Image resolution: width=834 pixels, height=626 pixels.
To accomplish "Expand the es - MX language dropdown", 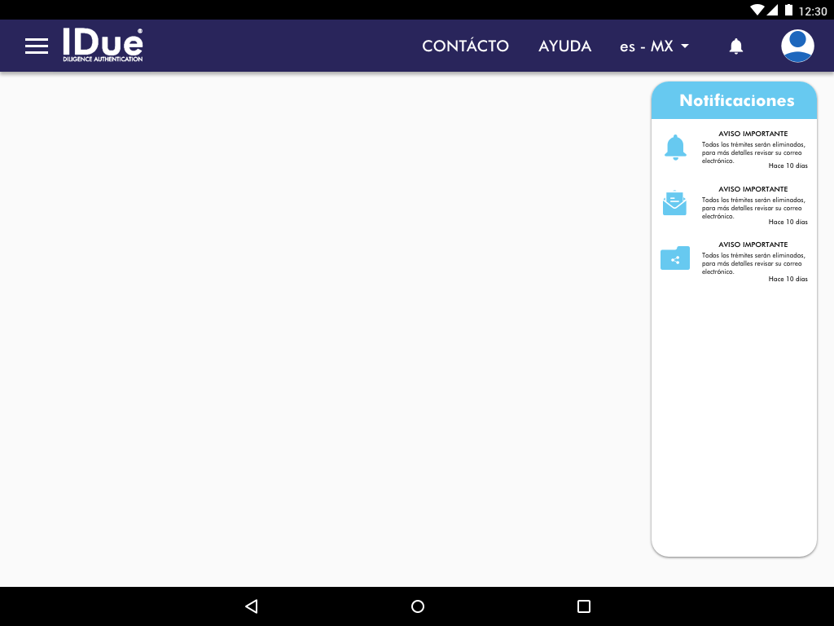I will (654, 46).
